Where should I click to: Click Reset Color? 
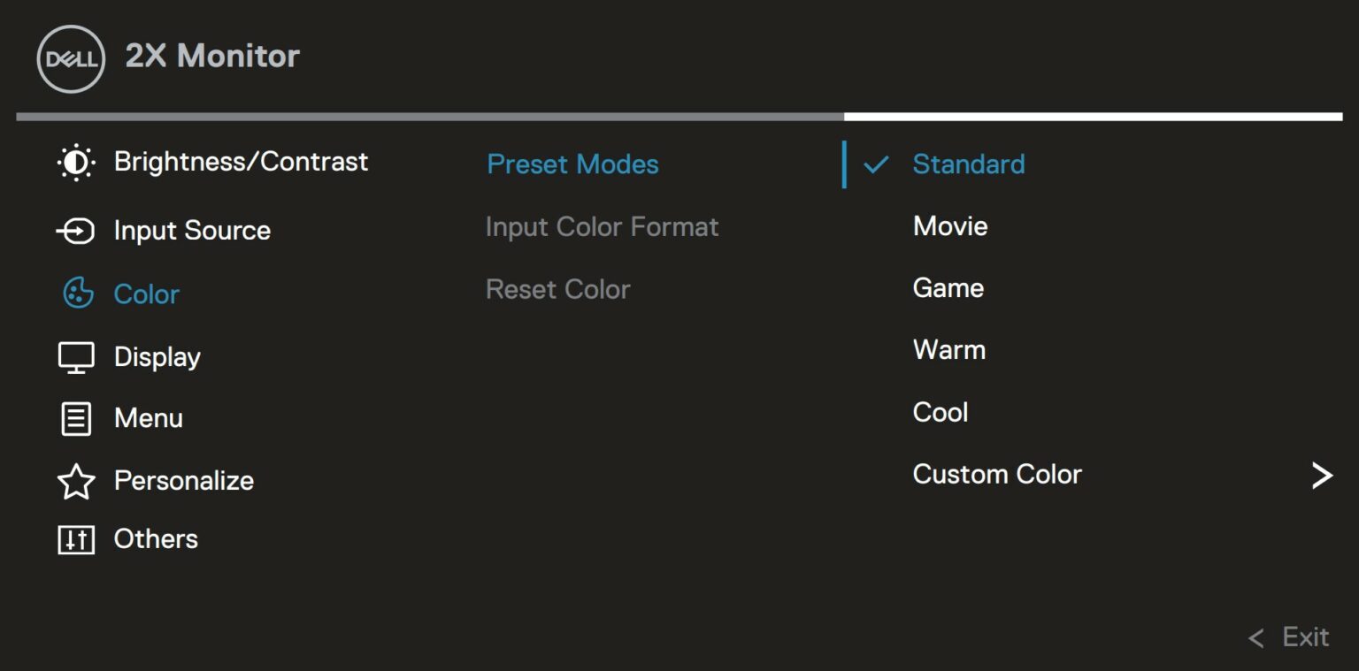coord(557,289)
